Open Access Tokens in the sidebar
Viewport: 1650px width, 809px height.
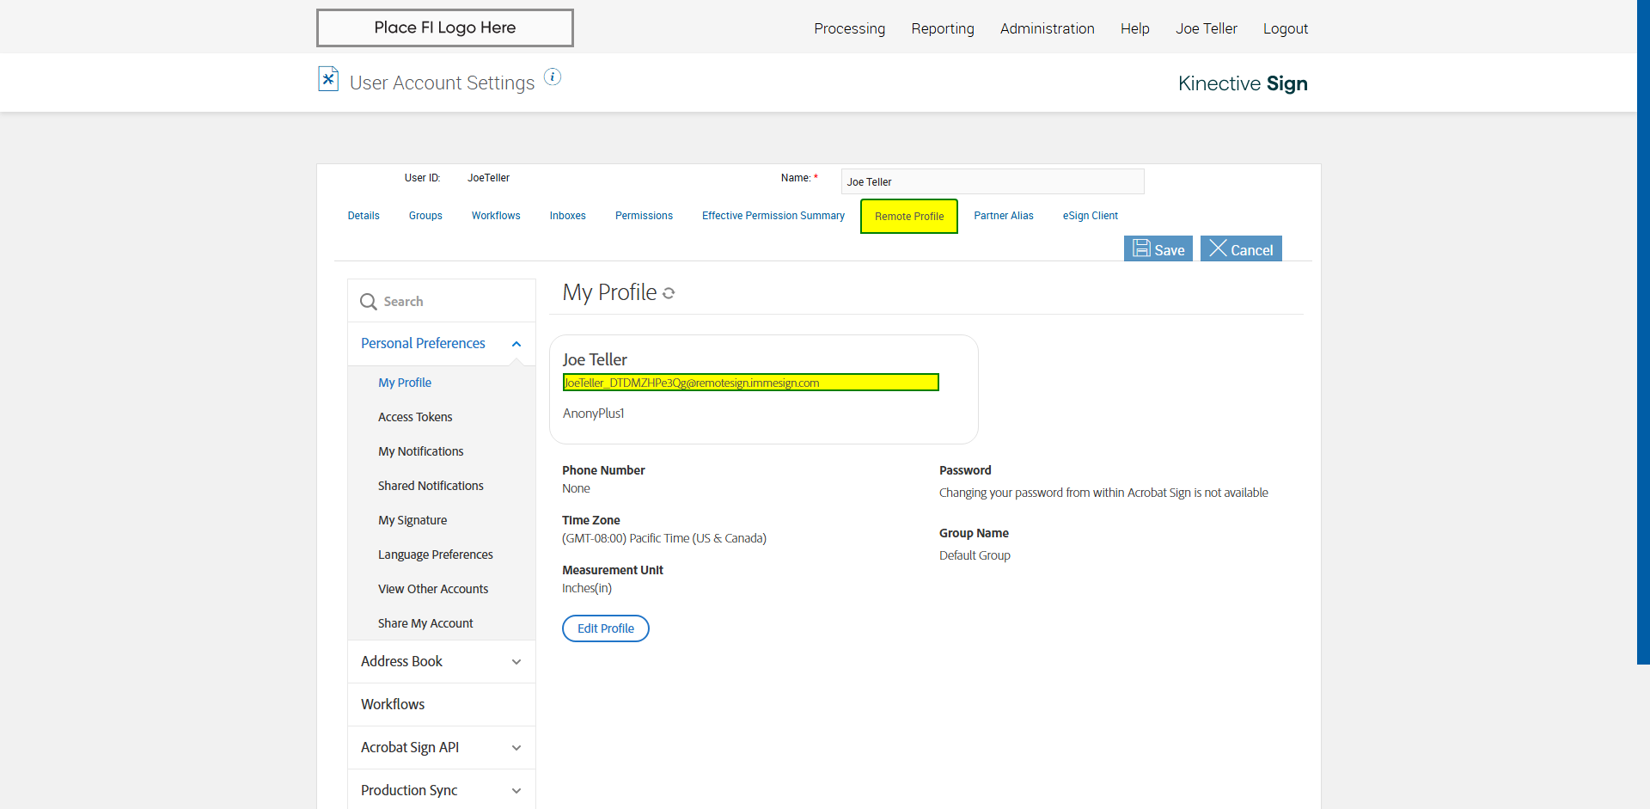pos(415,417)
